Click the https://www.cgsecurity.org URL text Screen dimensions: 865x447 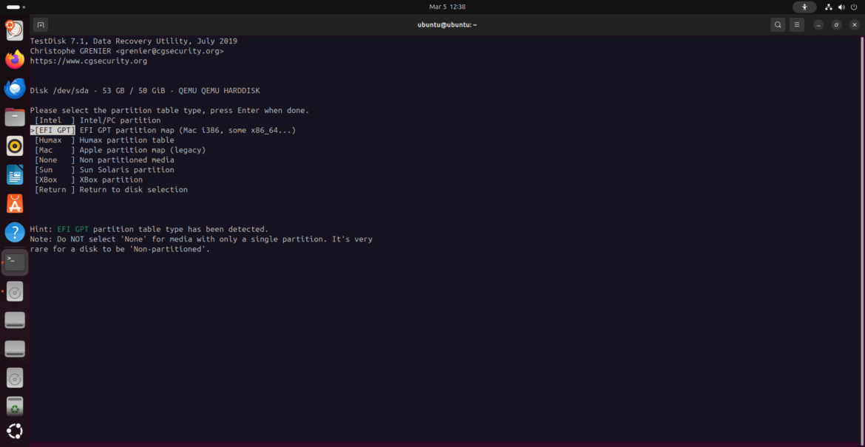coord(89,61)
